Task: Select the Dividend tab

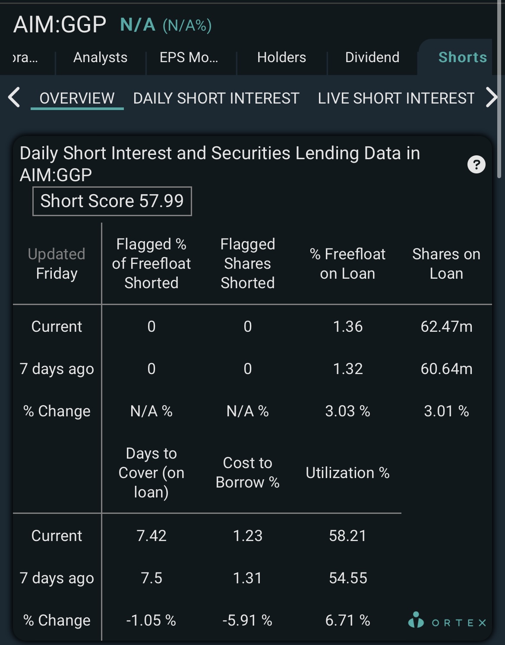Action: [372, 57]
